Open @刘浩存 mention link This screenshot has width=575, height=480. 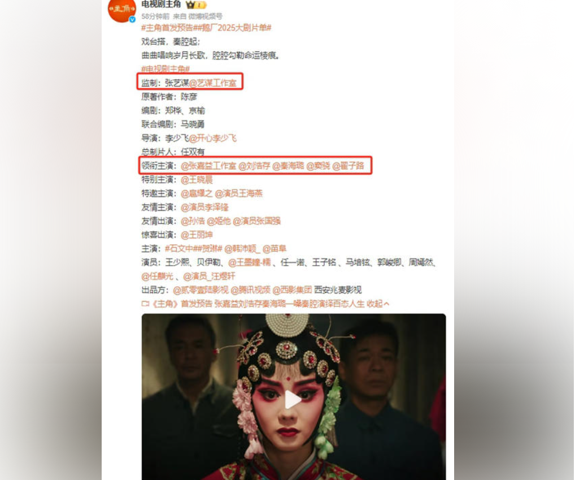click(255, 166)
